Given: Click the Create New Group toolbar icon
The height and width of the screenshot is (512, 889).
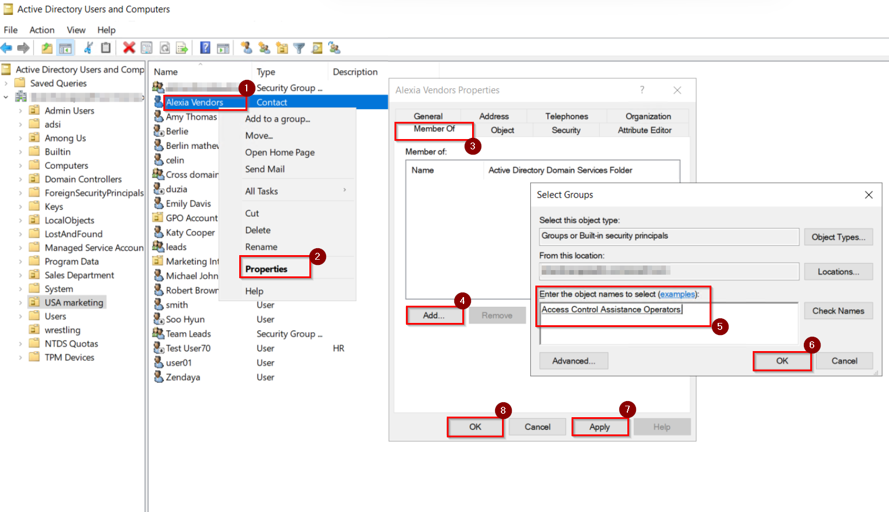Looking at the screenshot, I should pyautogui.click(x=265, y=48).
